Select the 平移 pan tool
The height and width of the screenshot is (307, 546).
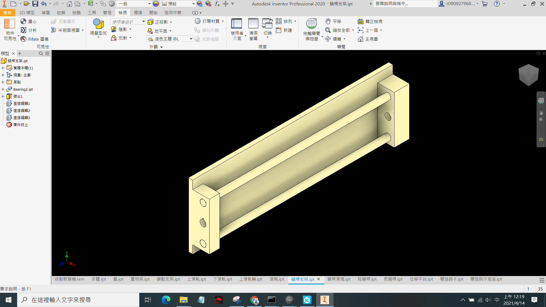coord(328,21)
